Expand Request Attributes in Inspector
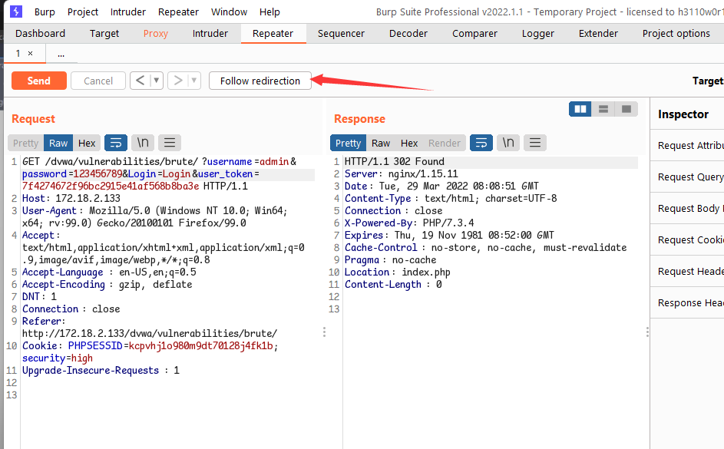724x449 pixels. pos(687,145)
